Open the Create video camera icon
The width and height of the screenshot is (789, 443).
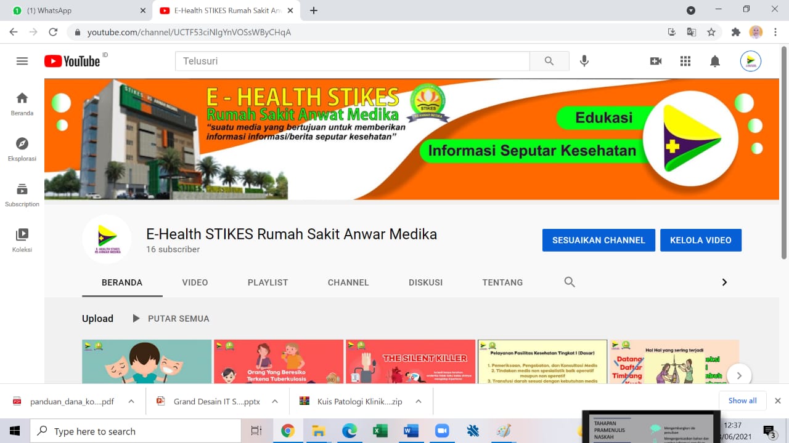656,61
